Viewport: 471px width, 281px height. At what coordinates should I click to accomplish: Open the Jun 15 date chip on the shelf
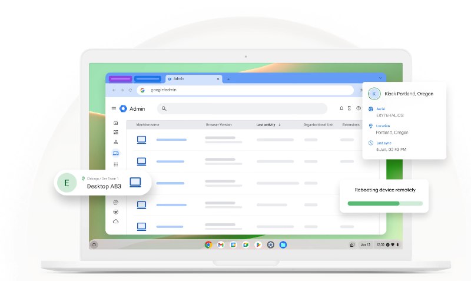tap(366, 244)
